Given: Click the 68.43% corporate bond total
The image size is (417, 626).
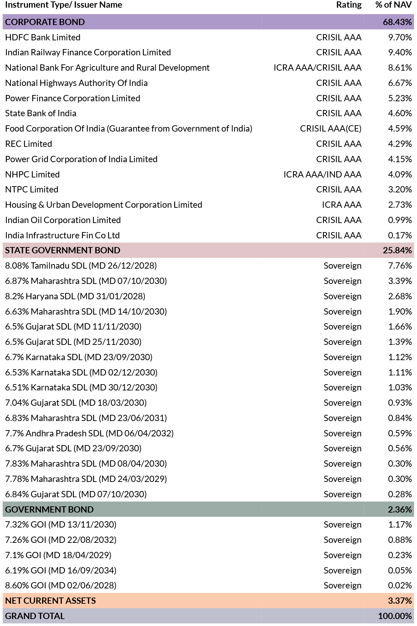Looking at the screenshot, I should (397, 22).
